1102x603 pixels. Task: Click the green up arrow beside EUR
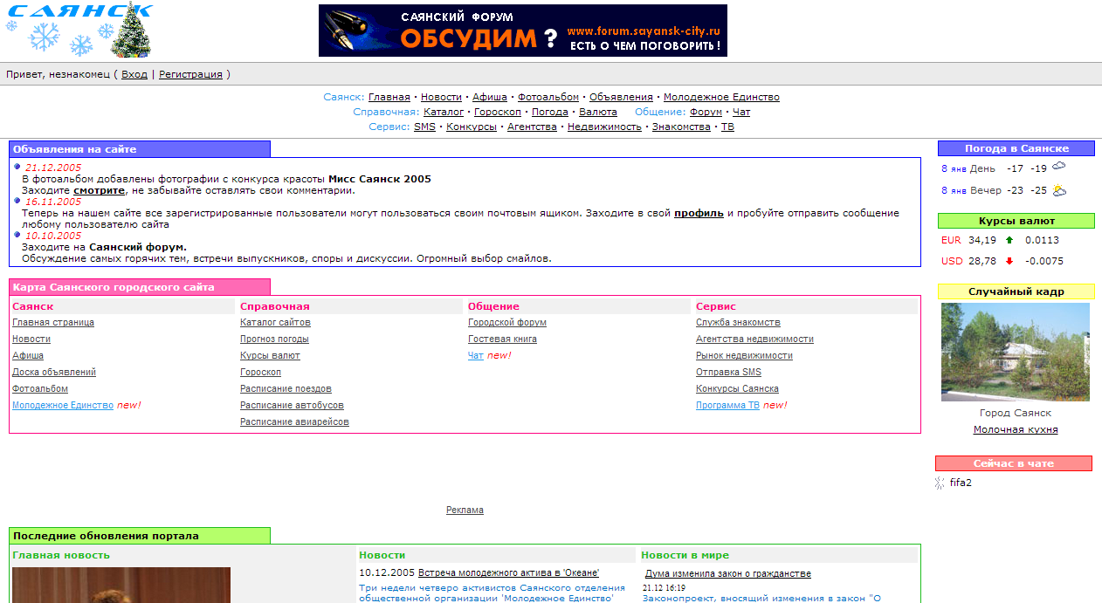[1009, 240]
